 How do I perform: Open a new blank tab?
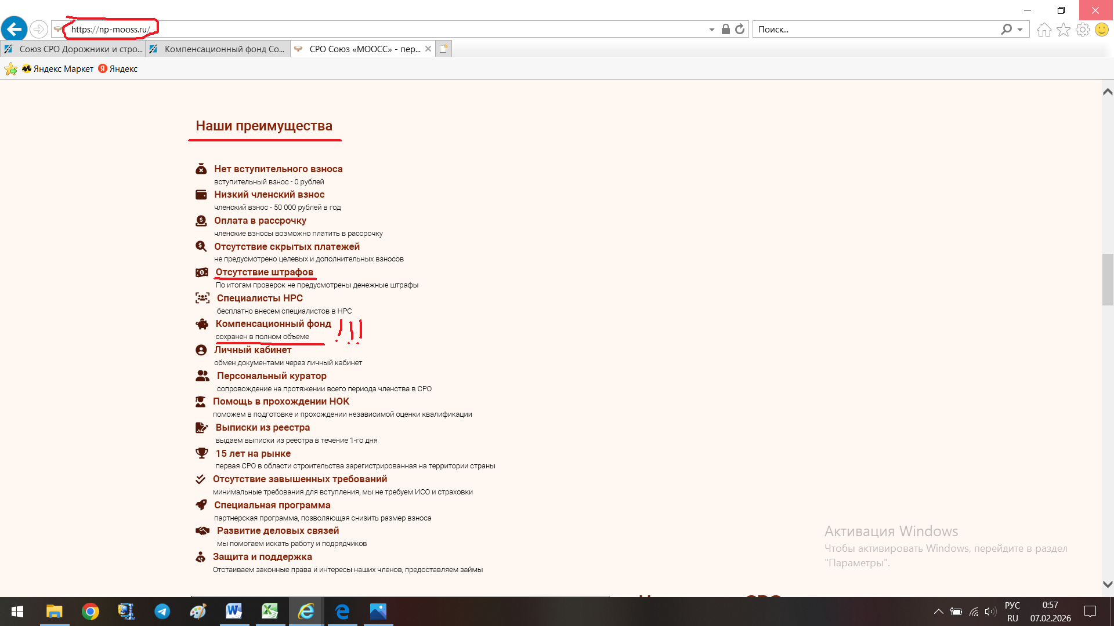[x=443, y=49]
